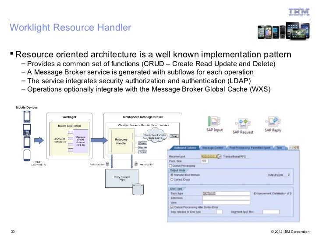The height and width of the screenshot is (239, 319).
Task: Click slide number 30
Action: 13,232
